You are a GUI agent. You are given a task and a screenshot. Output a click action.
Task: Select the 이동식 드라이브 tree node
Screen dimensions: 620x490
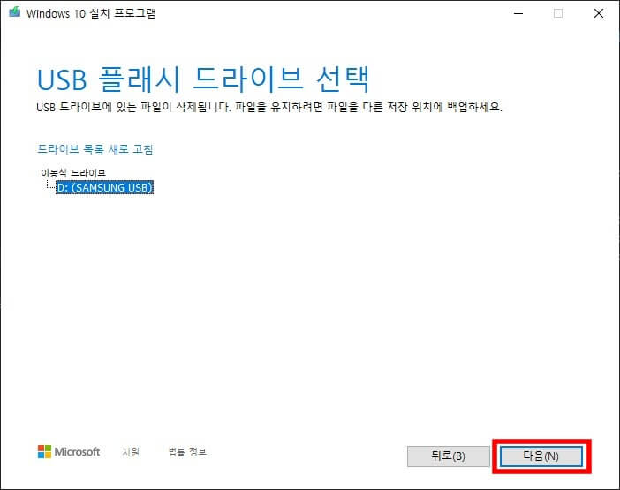73,173
